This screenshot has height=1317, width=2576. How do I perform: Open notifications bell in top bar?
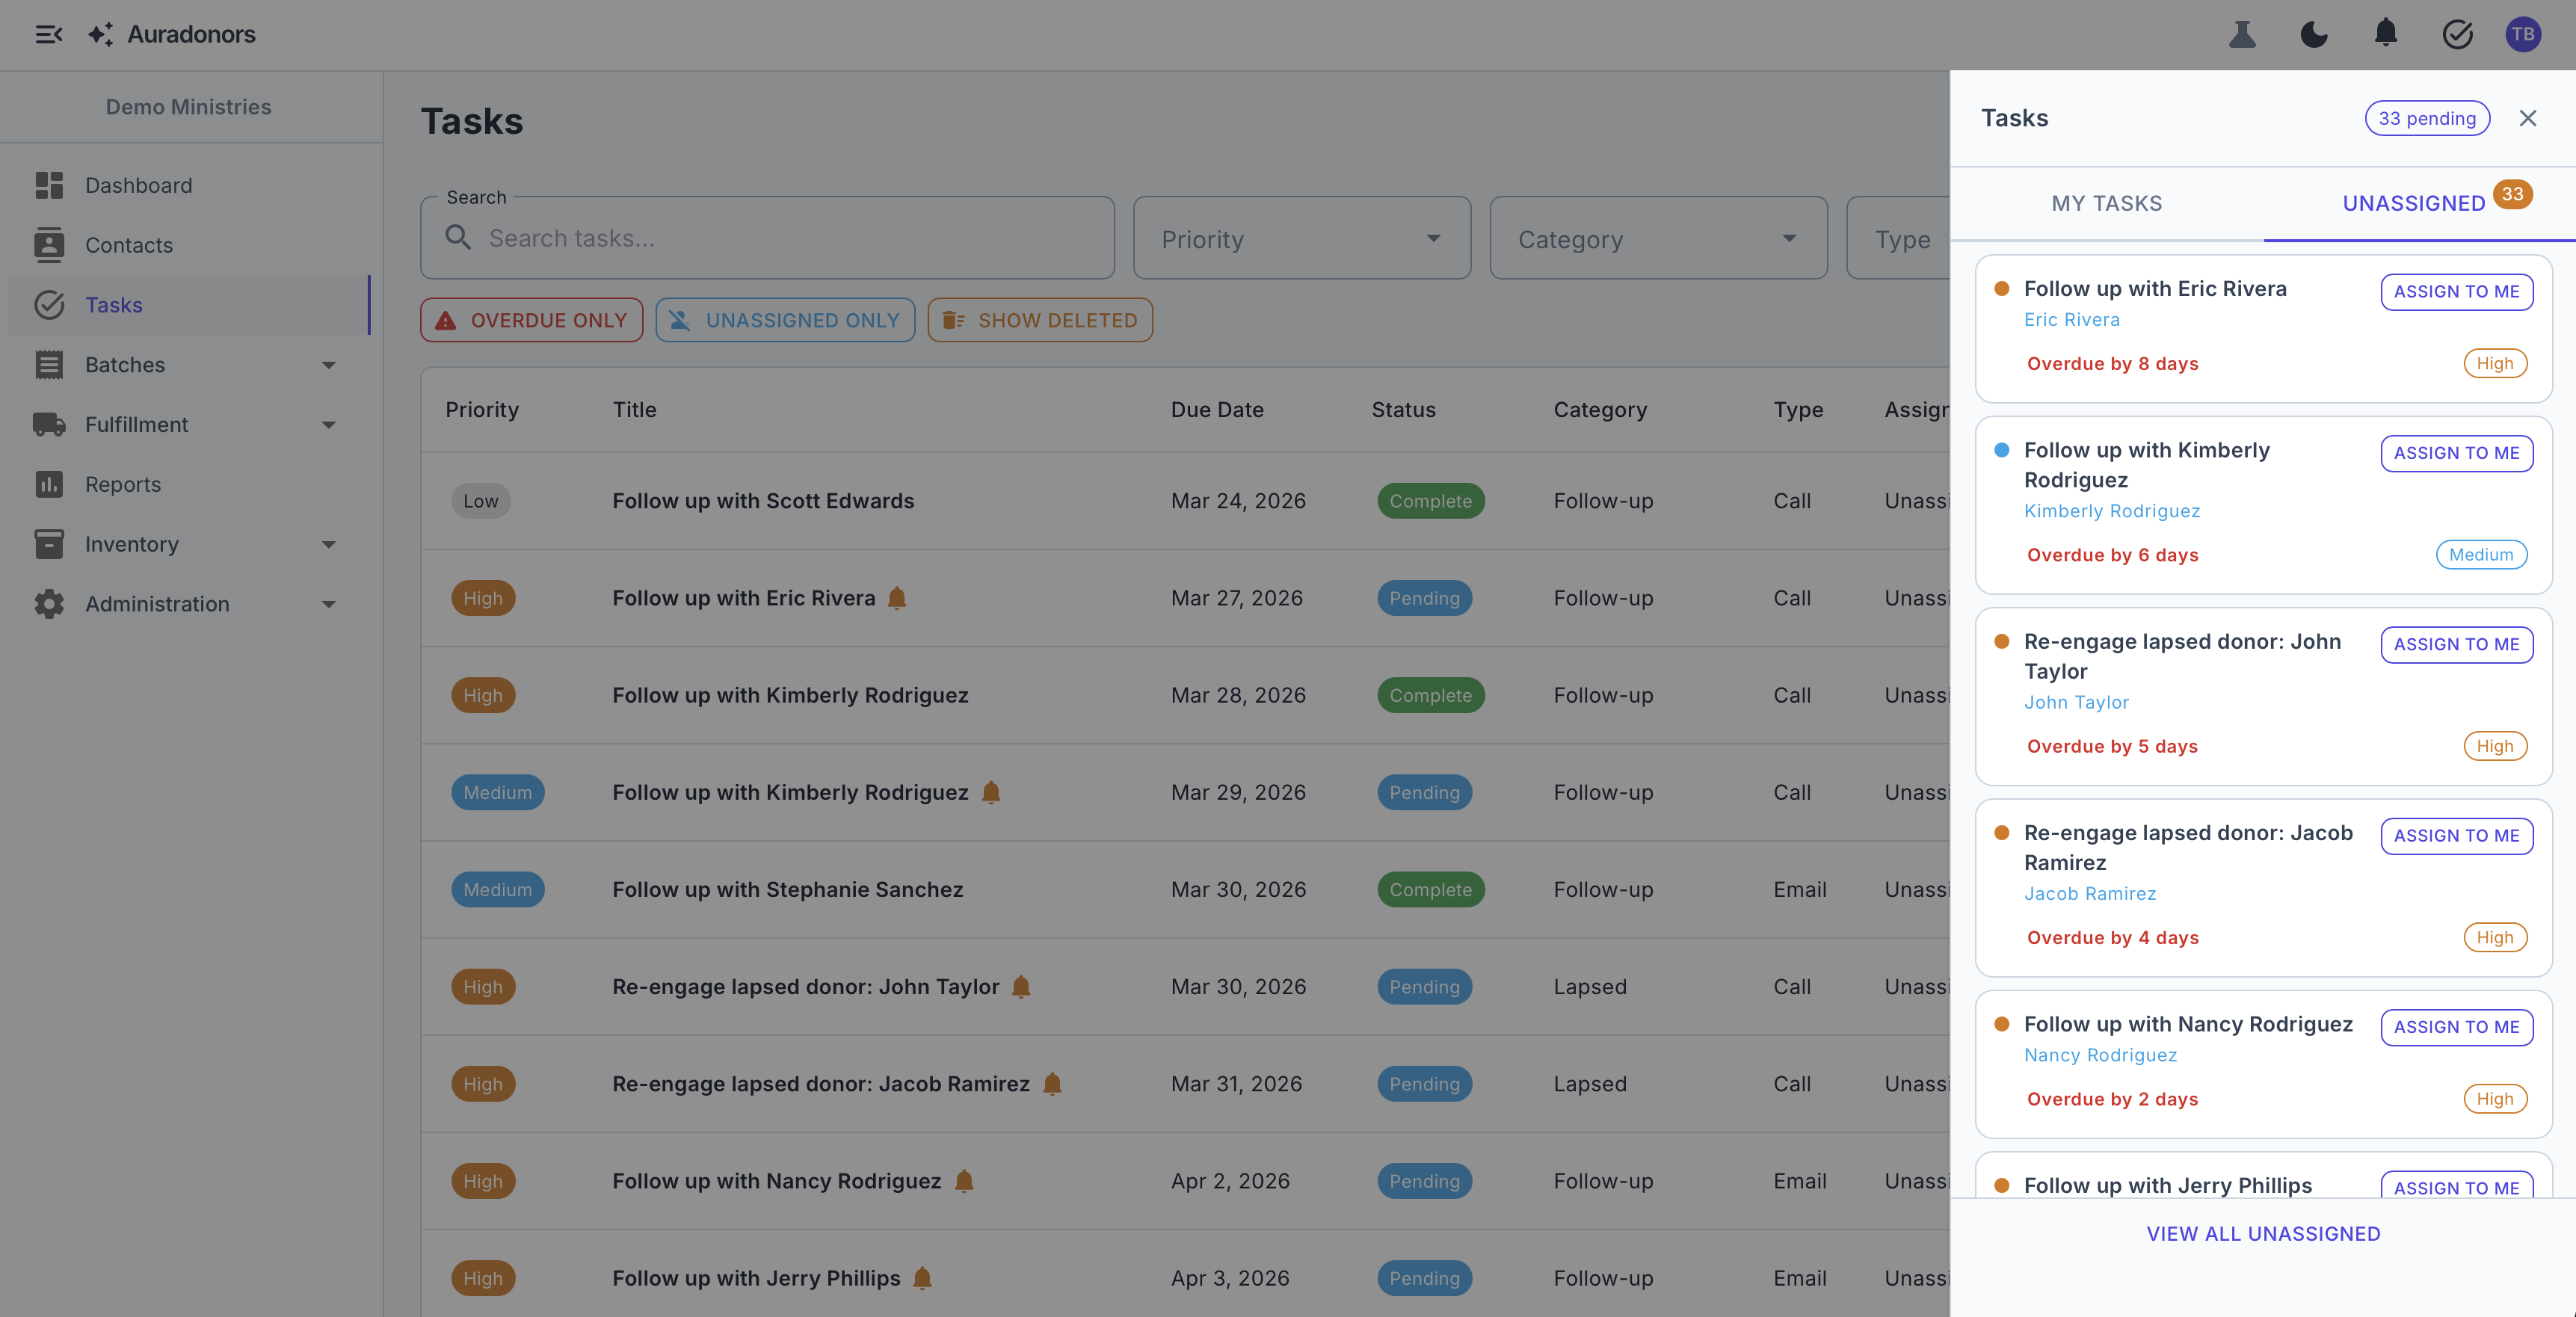pos(2386,33)
